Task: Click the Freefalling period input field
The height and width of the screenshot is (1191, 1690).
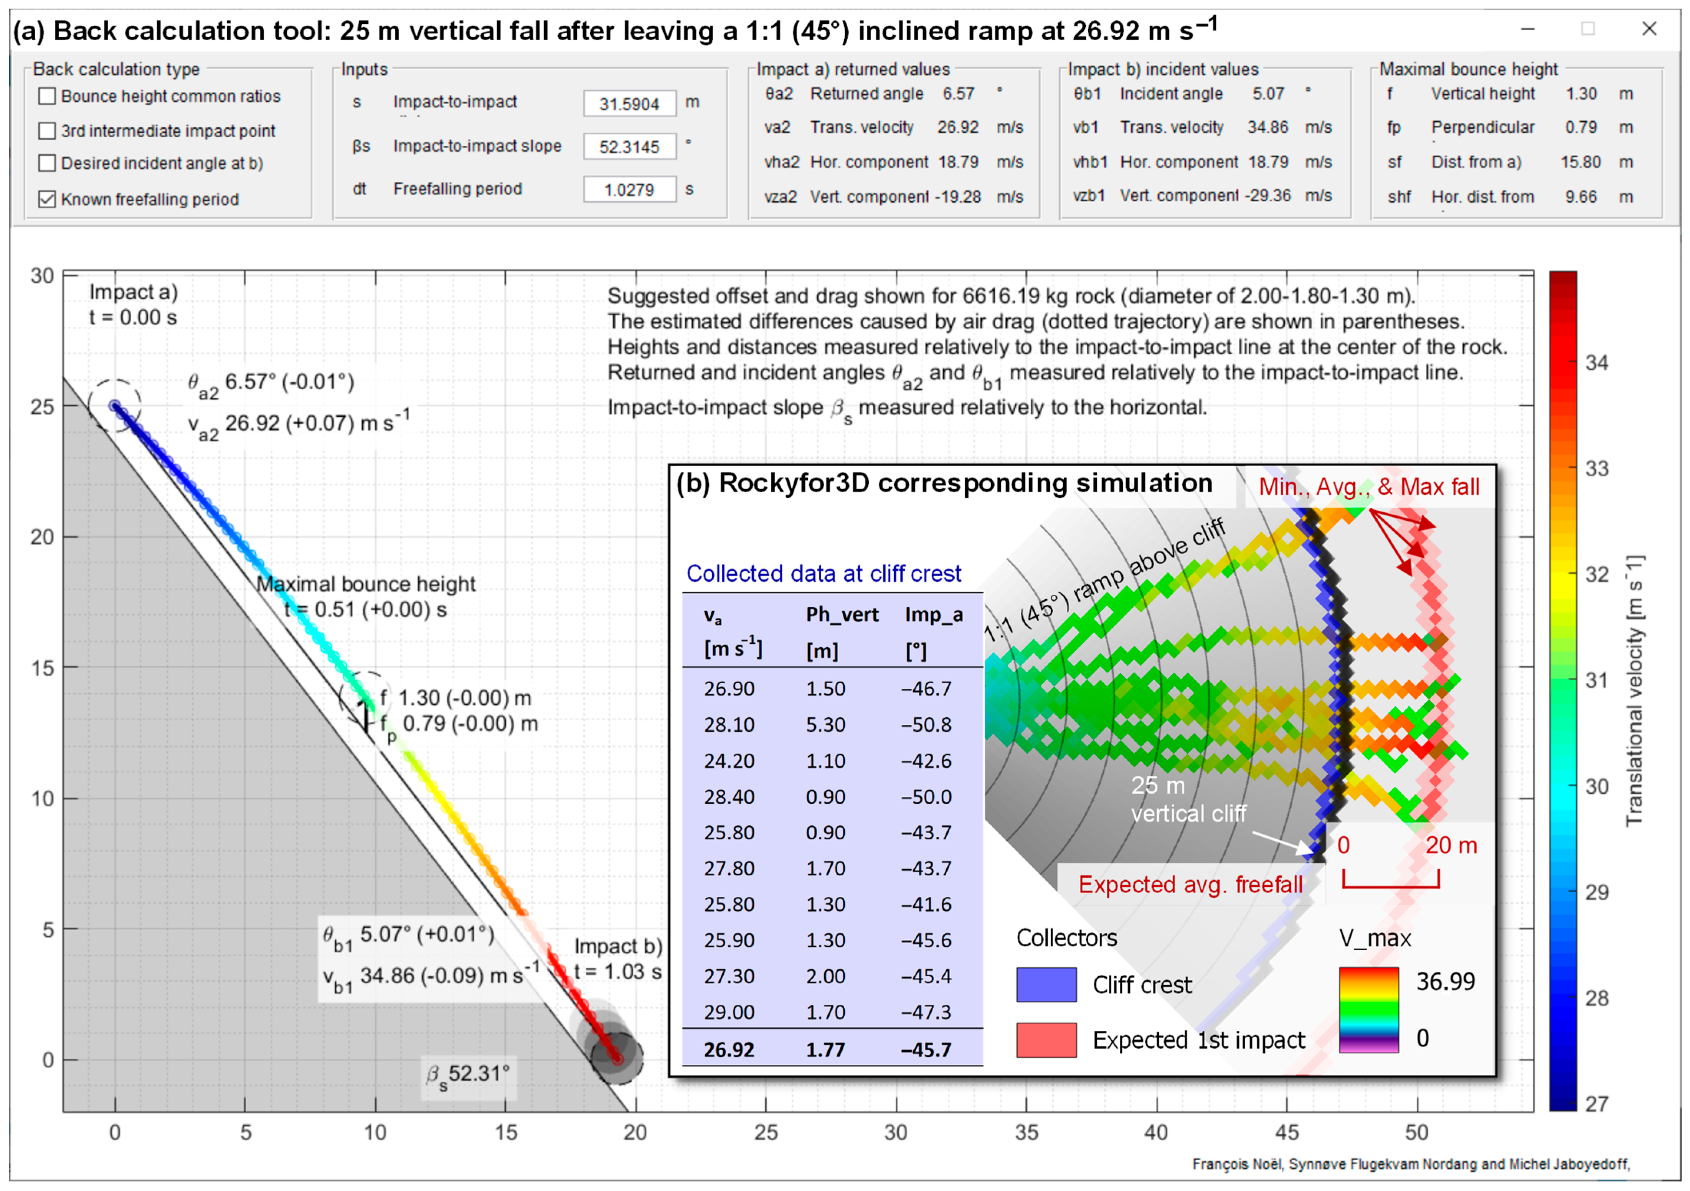Action: pyautogui.click(x=629, y=190)
